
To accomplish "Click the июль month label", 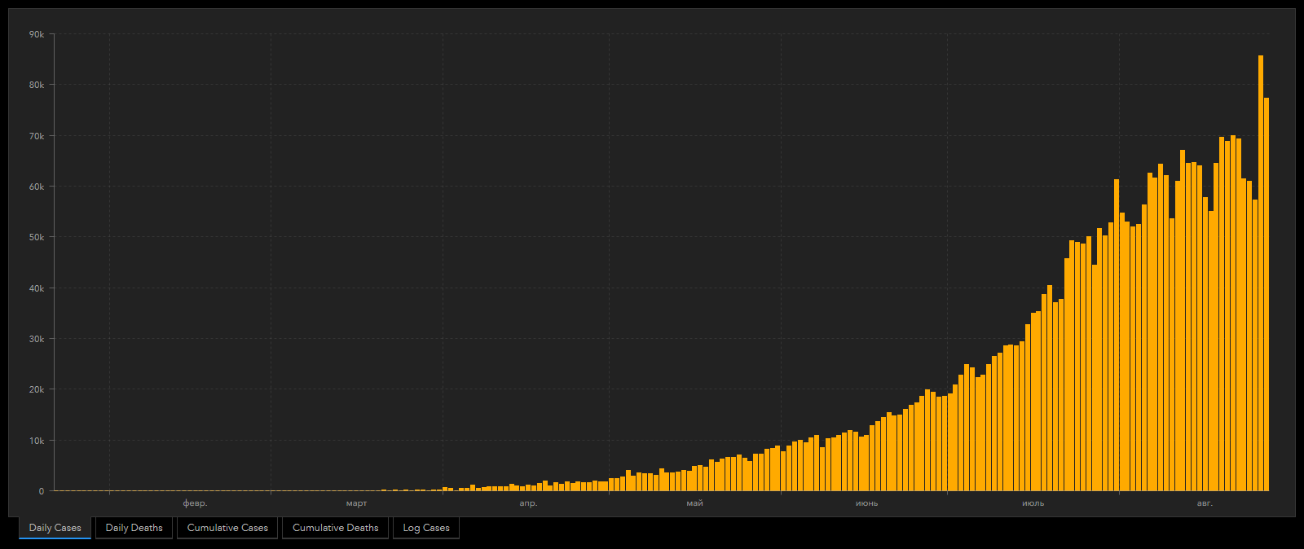I will tap(1033, 503).
